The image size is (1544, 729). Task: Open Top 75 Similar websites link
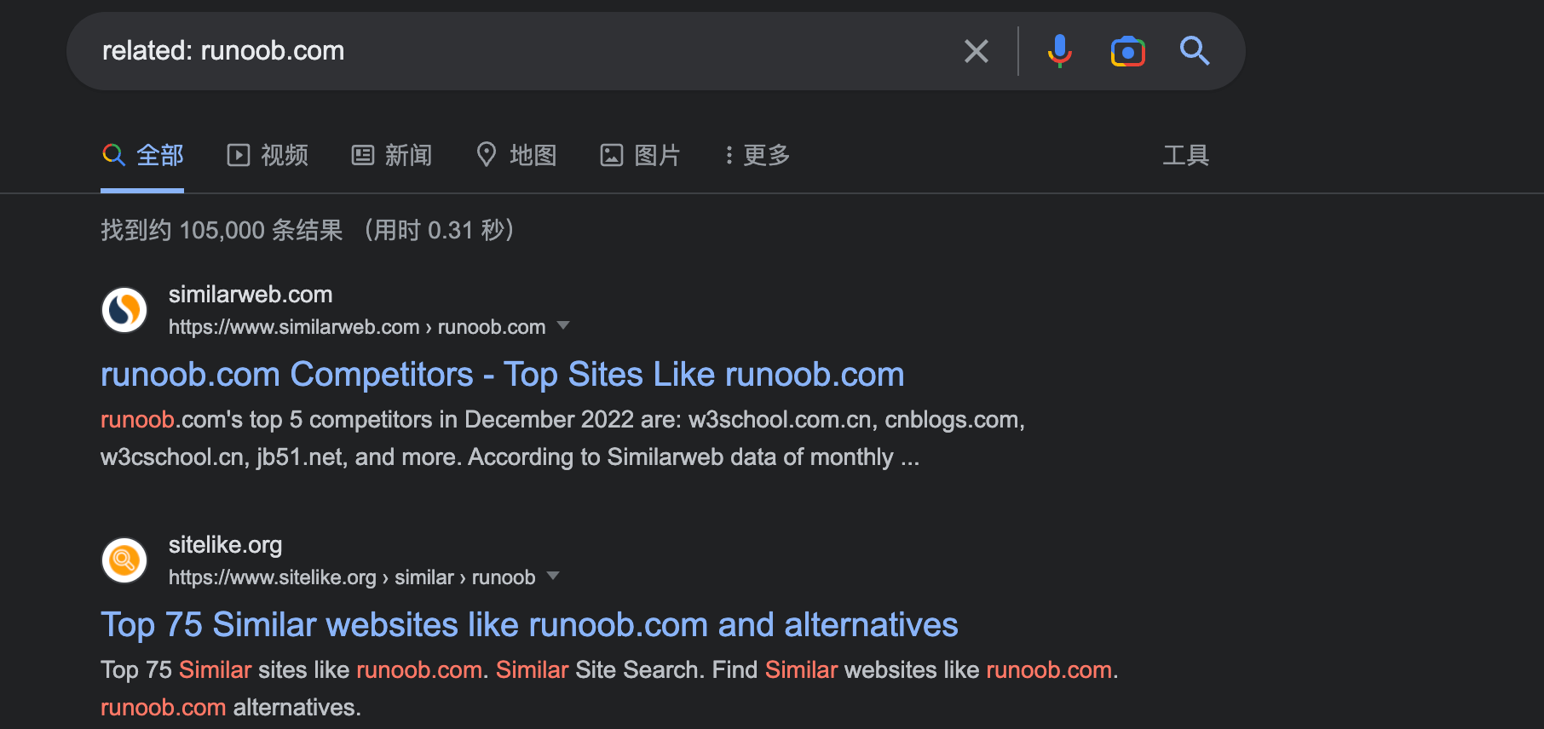click(529, 625)
